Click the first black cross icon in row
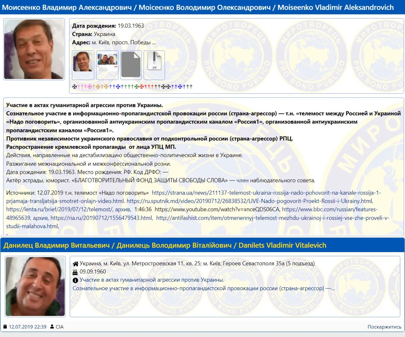The image size is (405, 337). pos(74,87)
